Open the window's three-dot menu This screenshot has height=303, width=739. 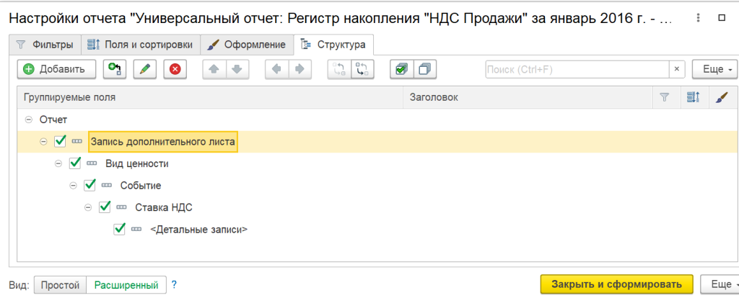coord(698,18)
